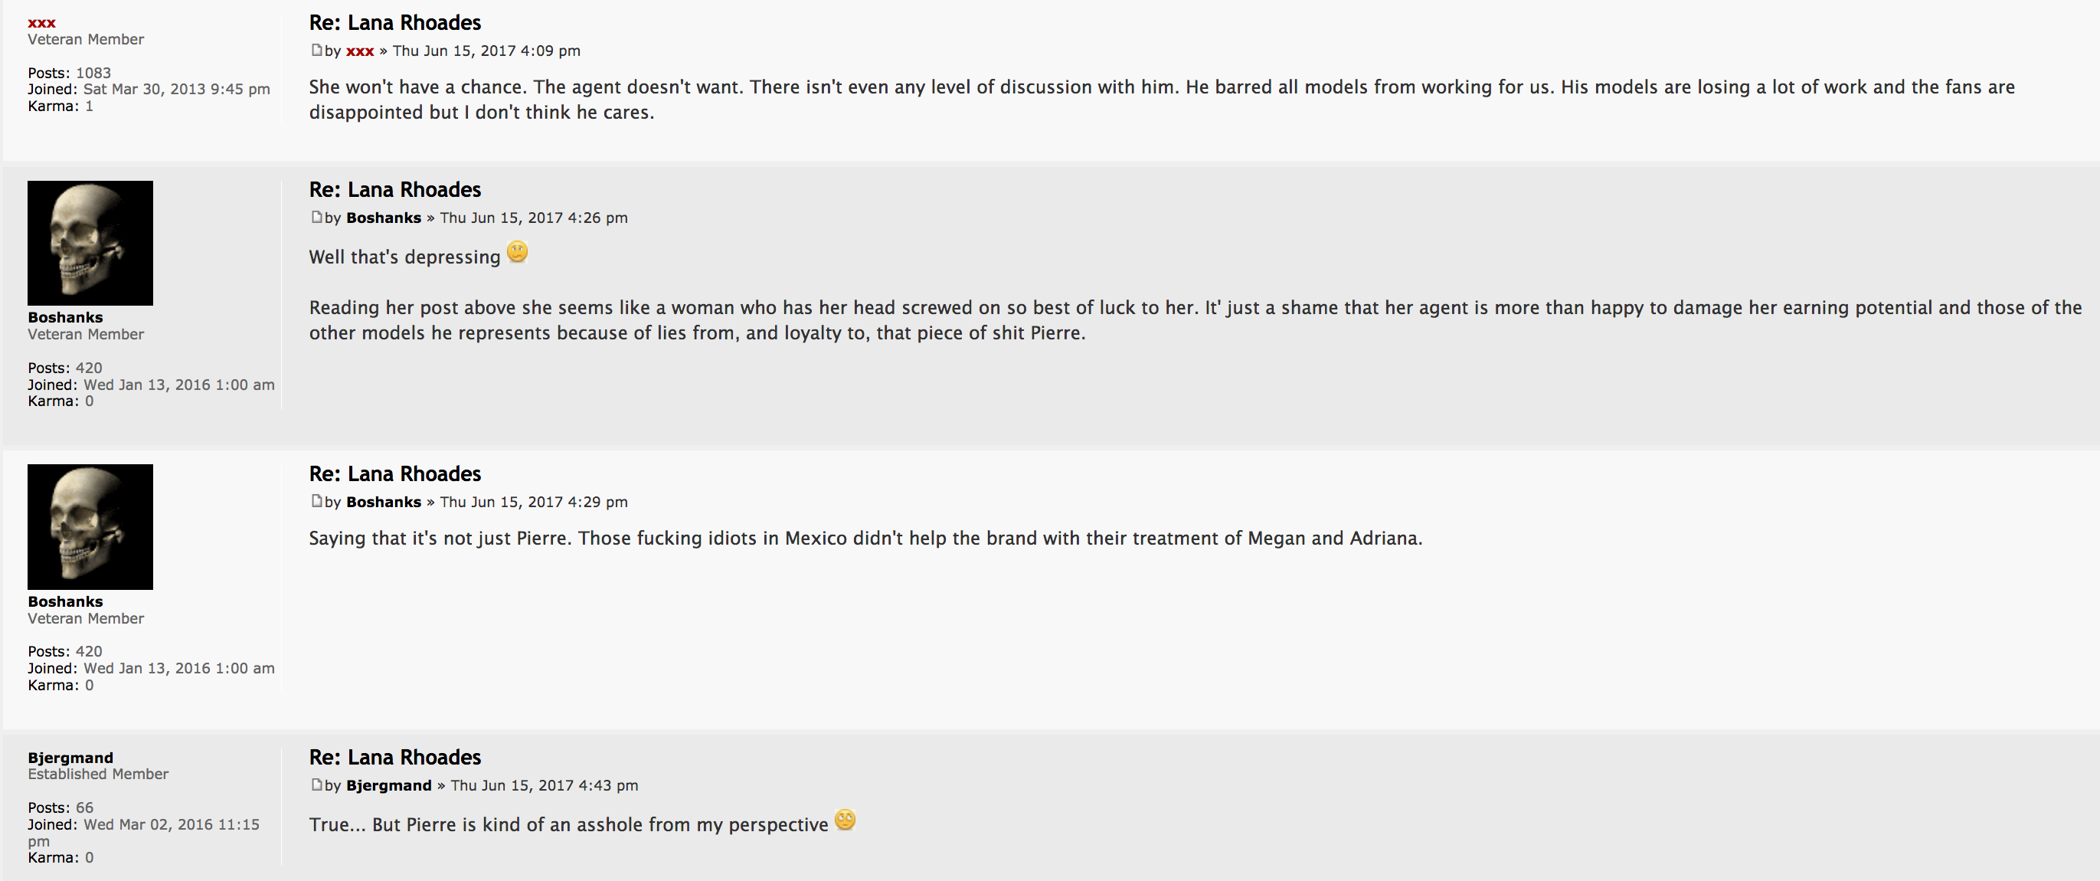Image resolution: width=2100 pixels, height=881 pixels.
Task: Click the sad smiley after "Well that's depressing"
Action: point(517,252)
